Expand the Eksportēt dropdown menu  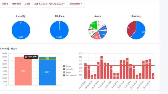click(x=76, y=4)
